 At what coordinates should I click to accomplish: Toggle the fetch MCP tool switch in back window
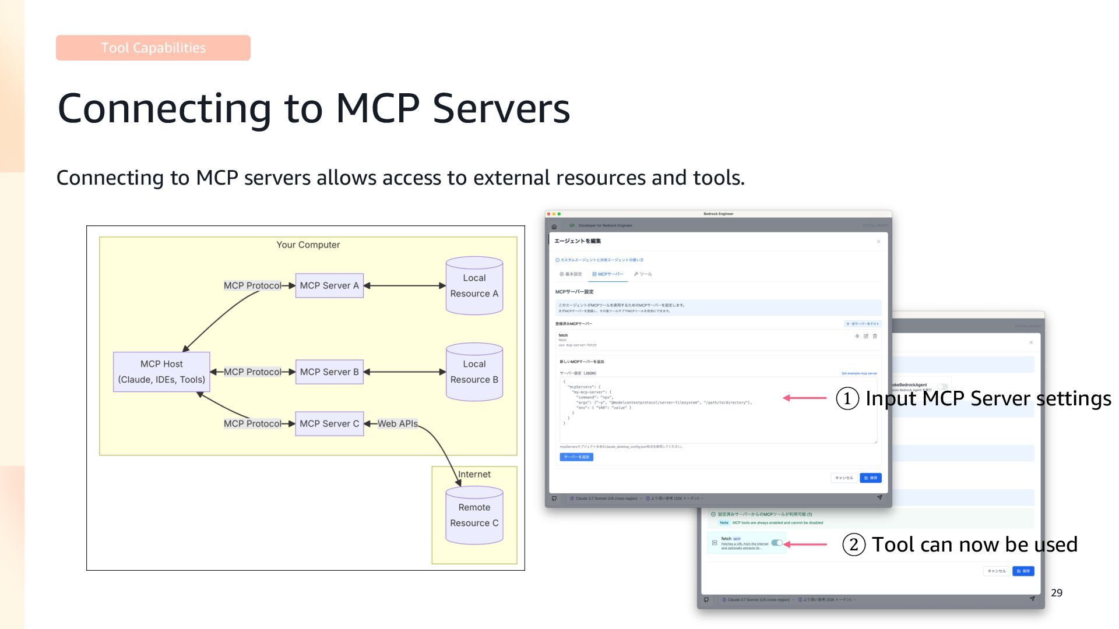(x=777, y=543)
